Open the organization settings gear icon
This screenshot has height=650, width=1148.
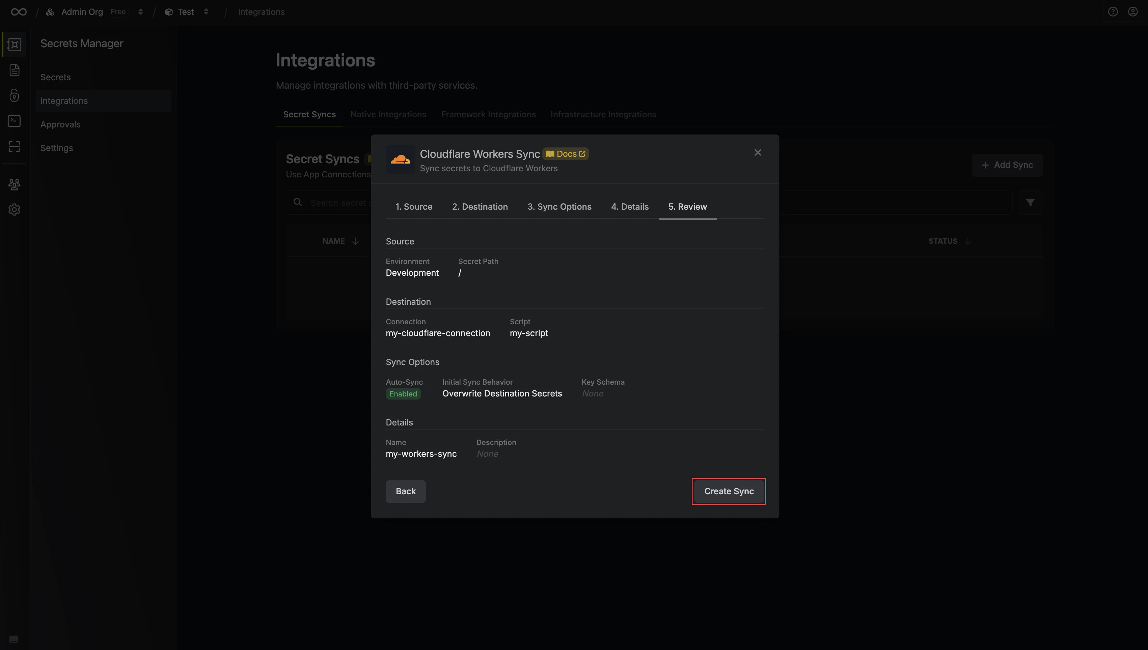(14, 209)
